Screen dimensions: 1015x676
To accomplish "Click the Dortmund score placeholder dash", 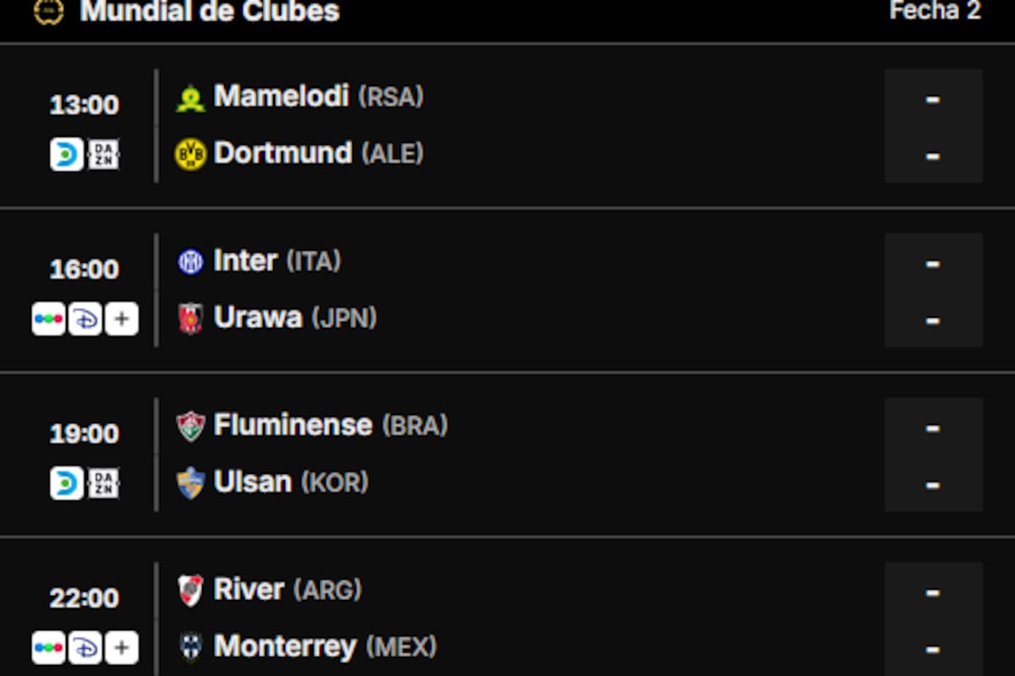I will pos(932,156).
